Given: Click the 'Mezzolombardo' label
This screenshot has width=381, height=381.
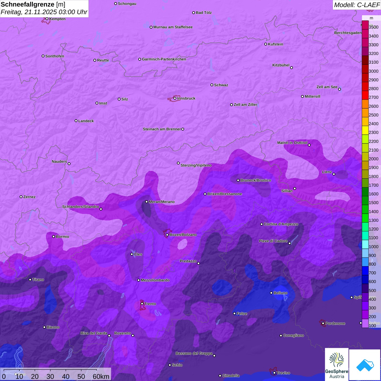Looking at the screenshot, I should (155, 280).
